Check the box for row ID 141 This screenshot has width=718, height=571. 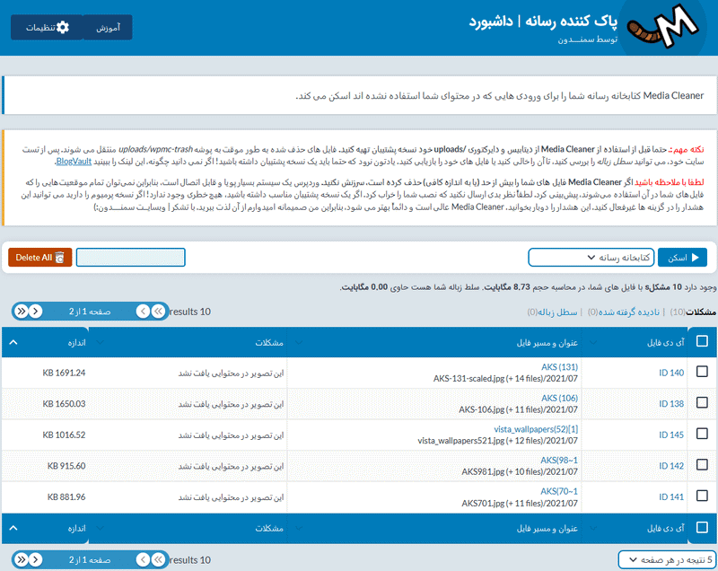pyautogui.click(x=702, y=496)
